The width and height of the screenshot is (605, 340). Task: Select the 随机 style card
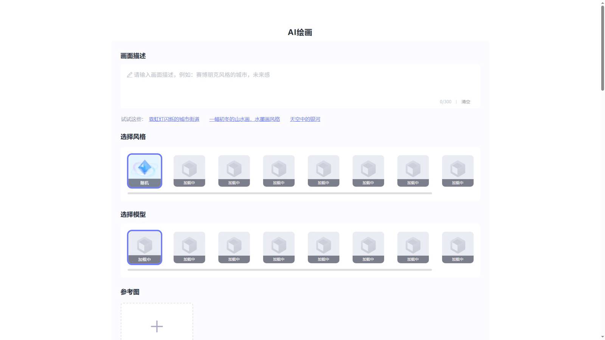tap(144, 171)
